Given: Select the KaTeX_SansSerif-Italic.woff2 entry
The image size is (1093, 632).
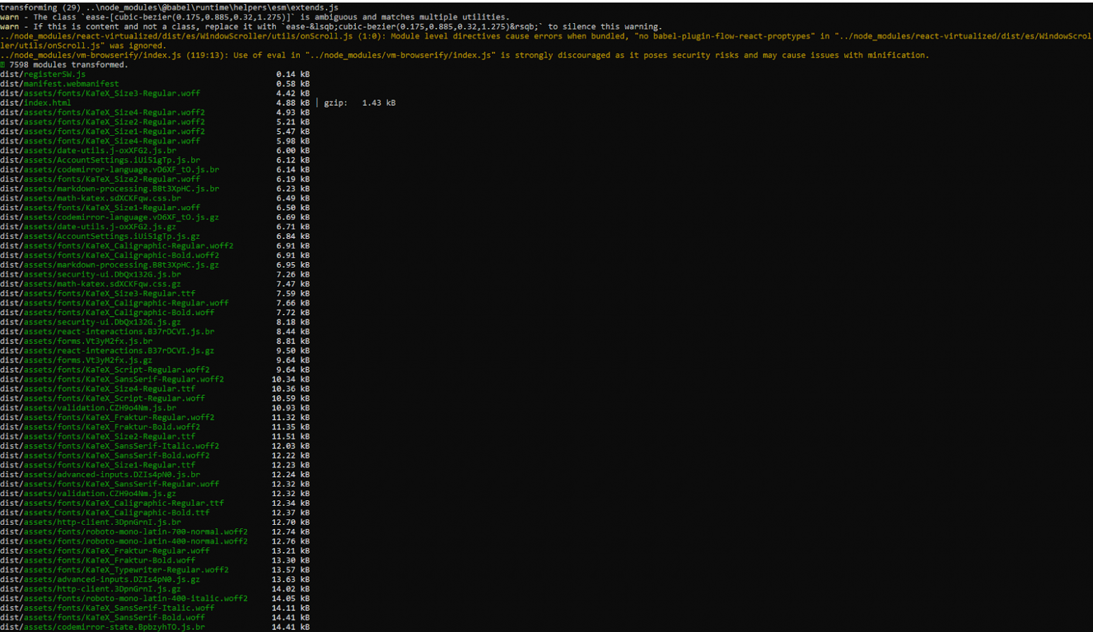Looking at the screenshot, I should pos(109,446).
